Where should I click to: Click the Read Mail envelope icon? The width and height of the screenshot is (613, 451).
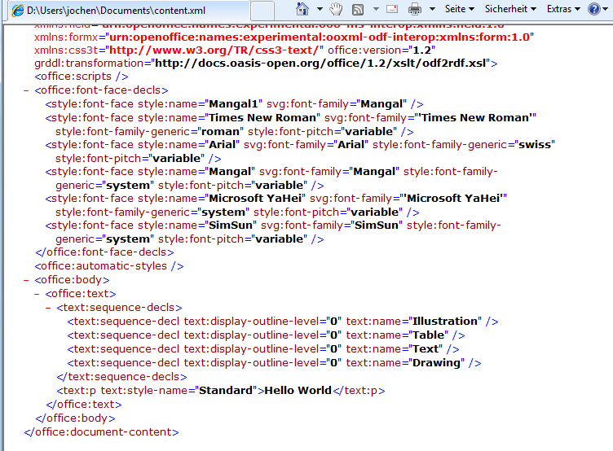click(391, 10)
